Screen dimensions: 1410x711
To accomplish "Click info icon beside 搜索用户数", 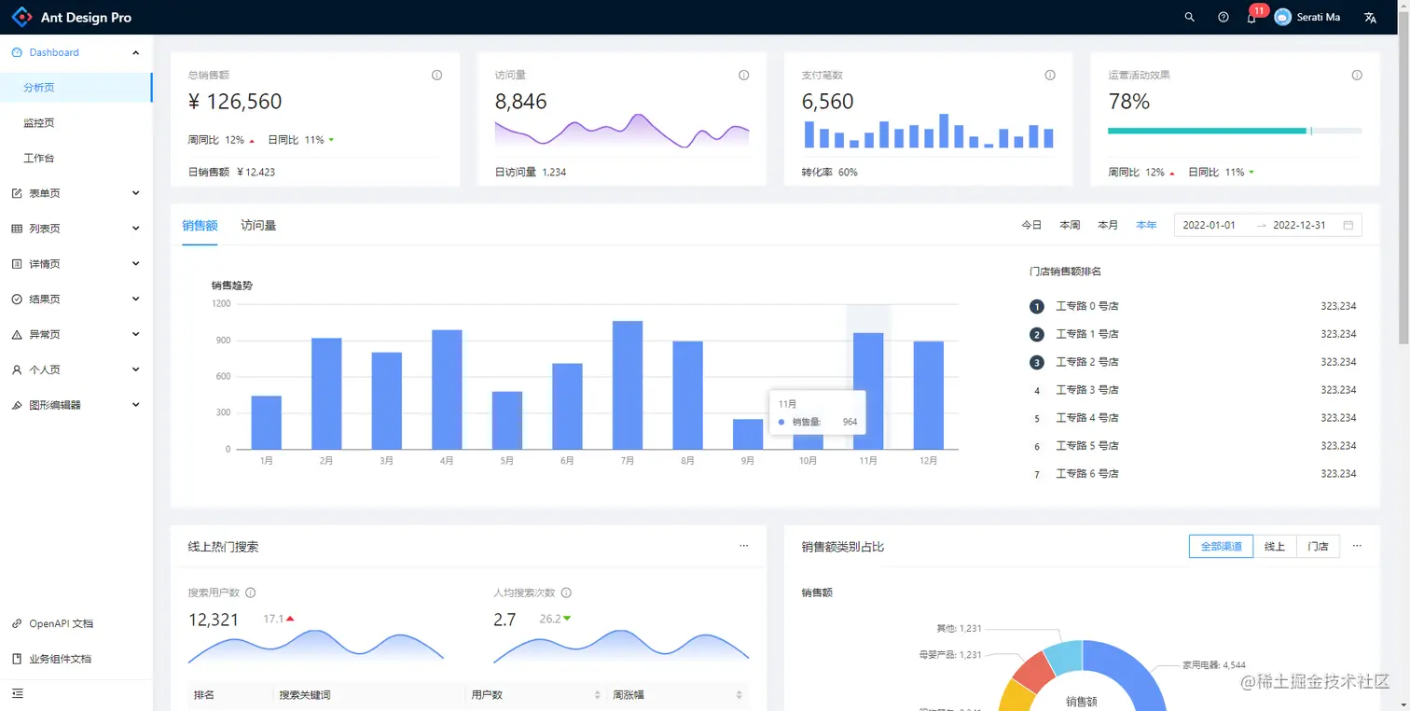I will [x=250, y=592].
